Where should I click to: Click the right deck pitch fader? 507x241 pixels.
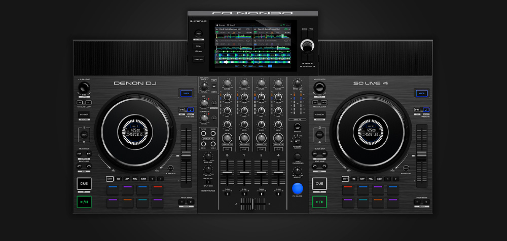point(422,156)
